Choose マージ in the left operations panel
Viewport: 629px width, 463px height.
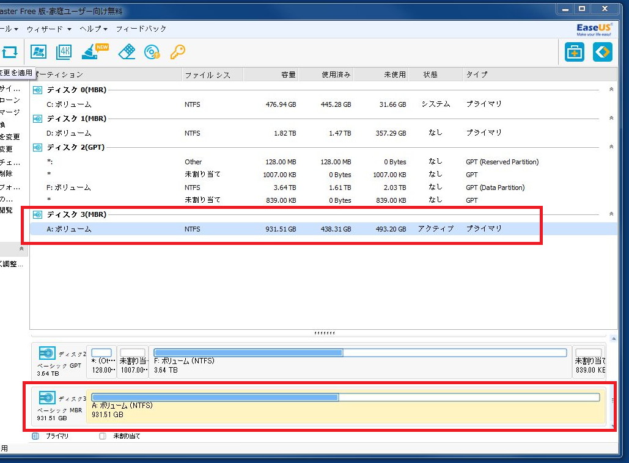click(x=10, y=112)
